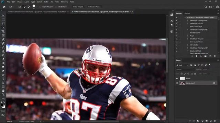Filter layers by type layers icon
Viewport: 220px width, 123px height.
(199, 65)
